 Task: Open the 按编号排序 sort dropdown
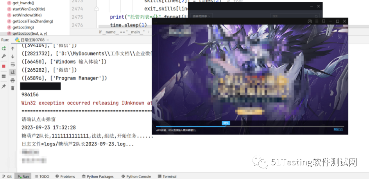[x=201, y=16]
